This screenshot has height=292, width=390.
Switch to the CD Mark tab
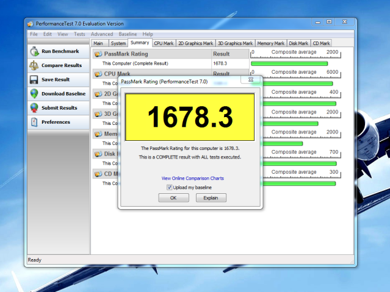tap(321, 43)
